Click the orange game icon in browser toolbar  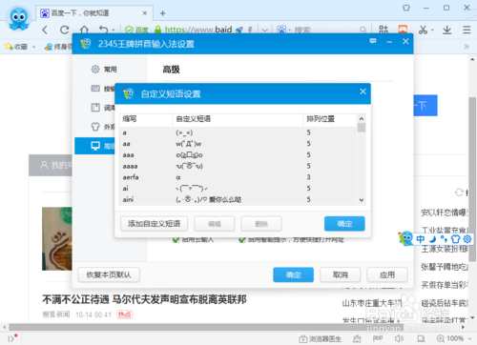point(403,30)
